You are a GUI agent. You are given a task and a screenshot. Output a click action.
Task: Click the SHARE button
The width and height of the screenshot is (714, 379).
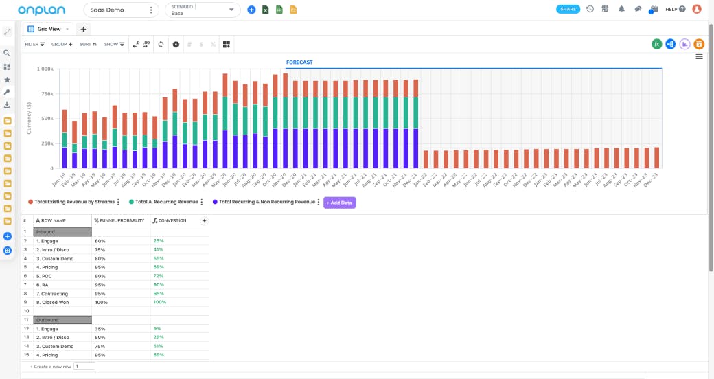click(568, 9)
